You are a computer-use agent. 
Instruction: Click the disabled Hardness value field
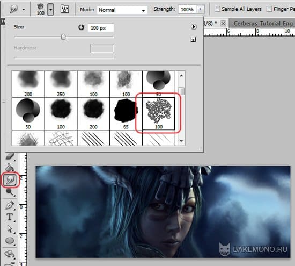(x=102, y=48)
